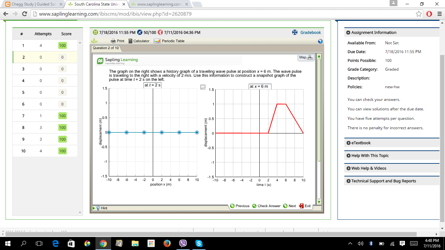445x250 pixels.
Task: Click the bookmark star in the address bar
Action: (x=419, y=14)
